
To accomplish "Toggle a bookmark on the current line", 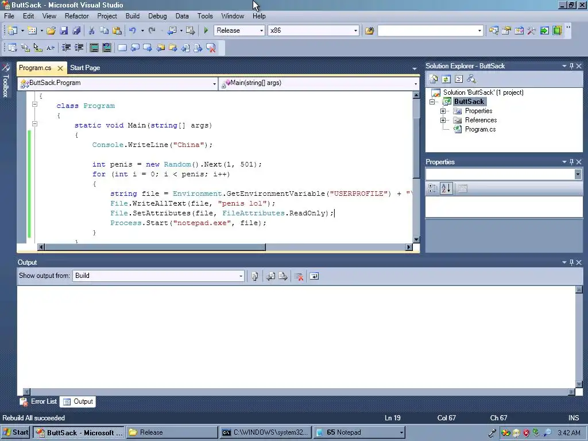I will 122,48.
